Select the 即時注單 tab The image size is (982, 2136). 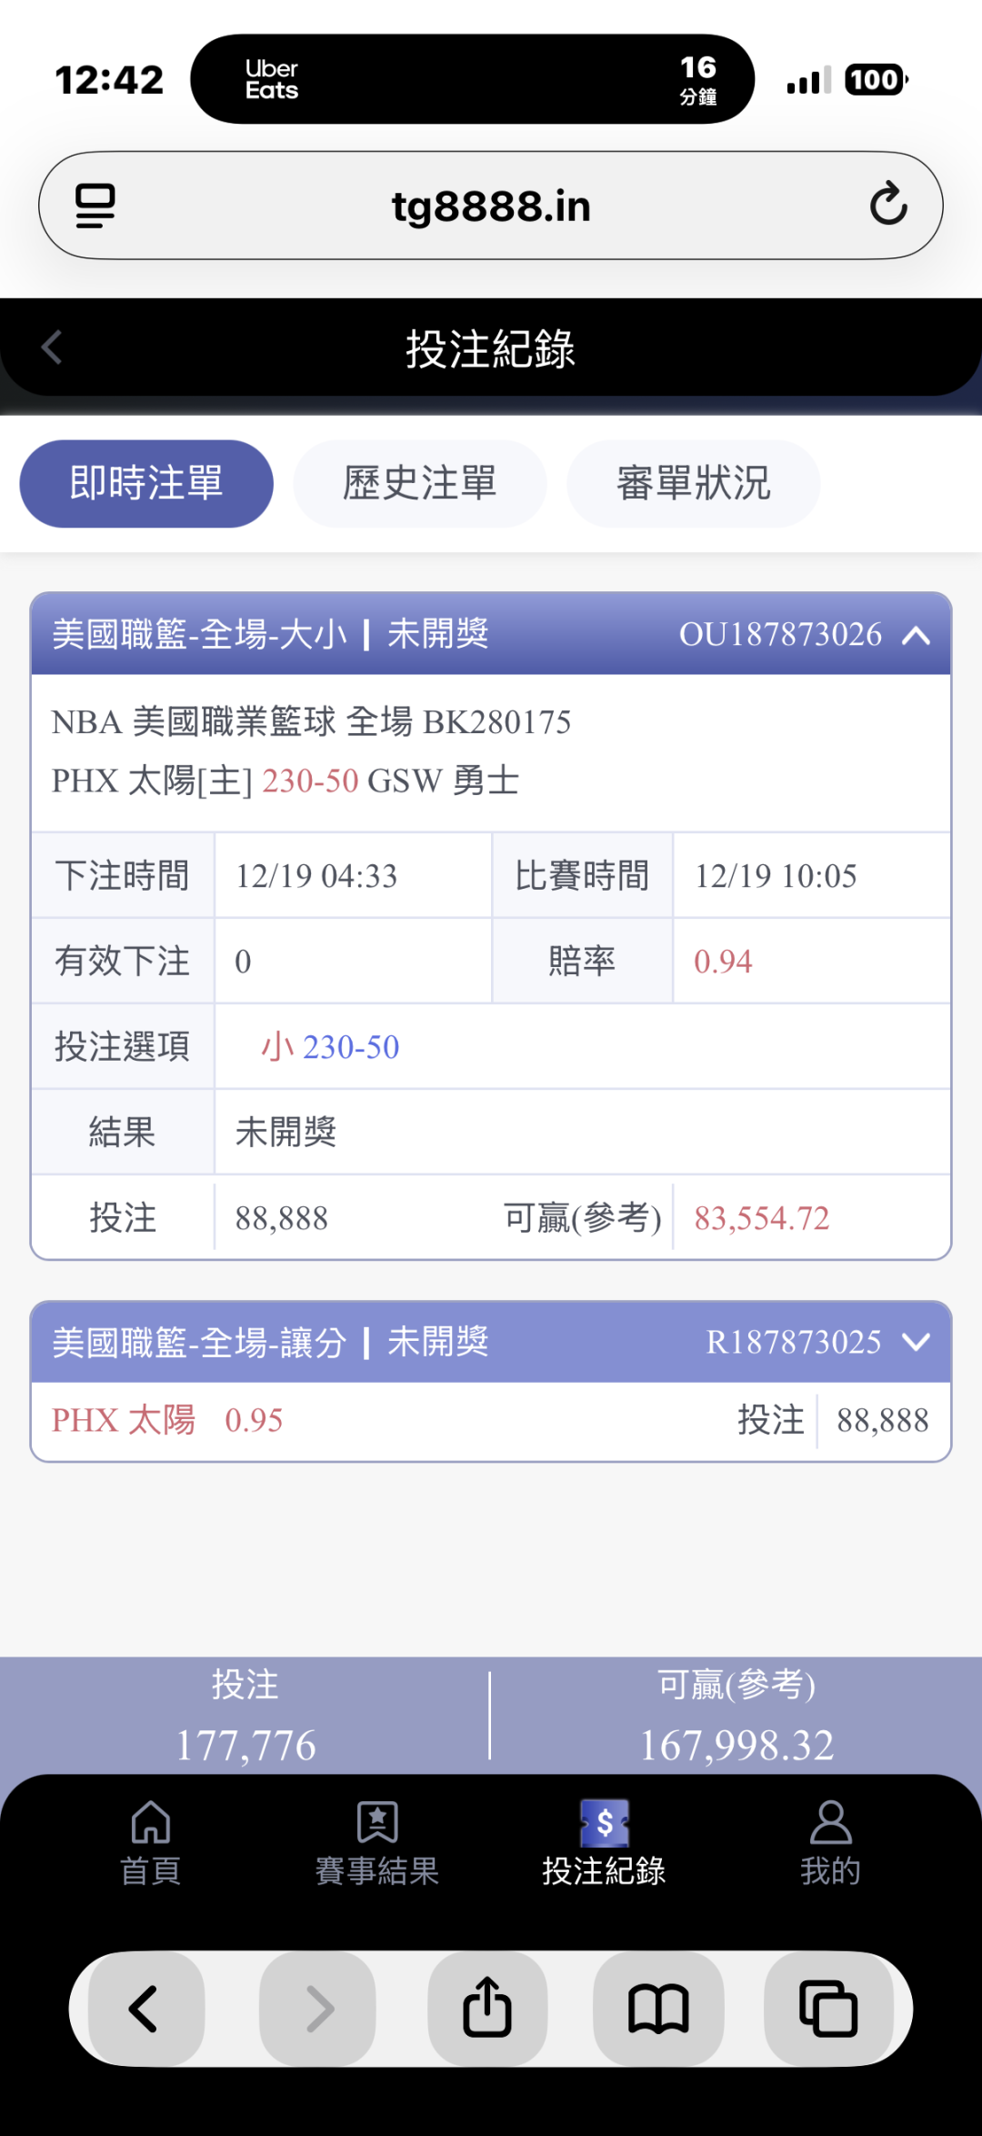tap(146, 483)
